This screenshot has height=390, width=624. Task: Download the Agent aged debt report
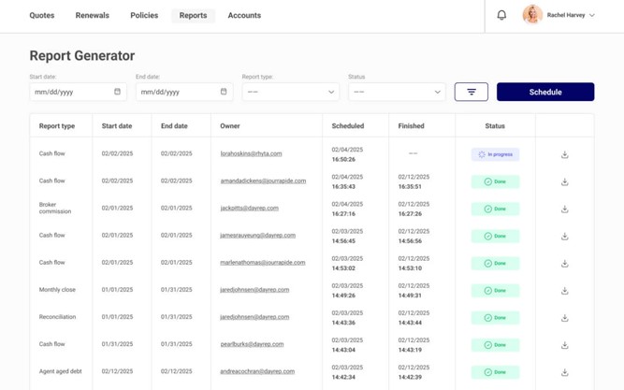tap(564, 372)
